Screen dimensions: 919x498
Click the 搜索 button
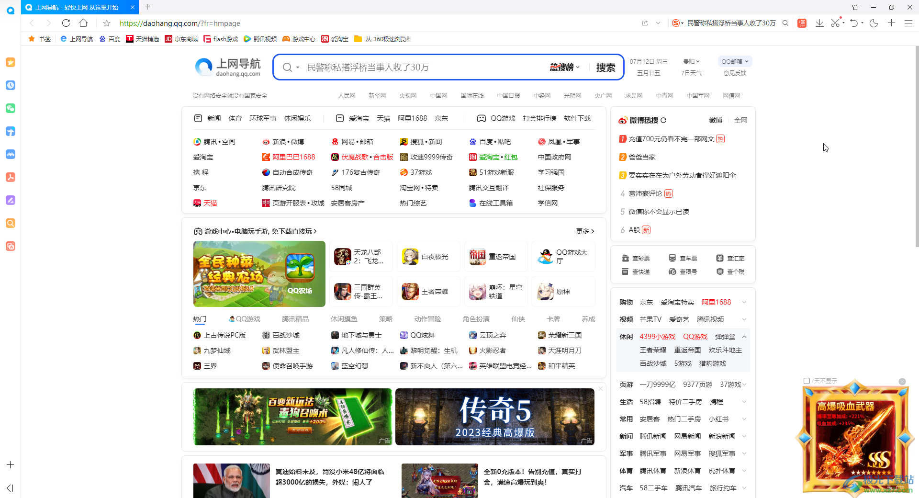coord(605,68)
